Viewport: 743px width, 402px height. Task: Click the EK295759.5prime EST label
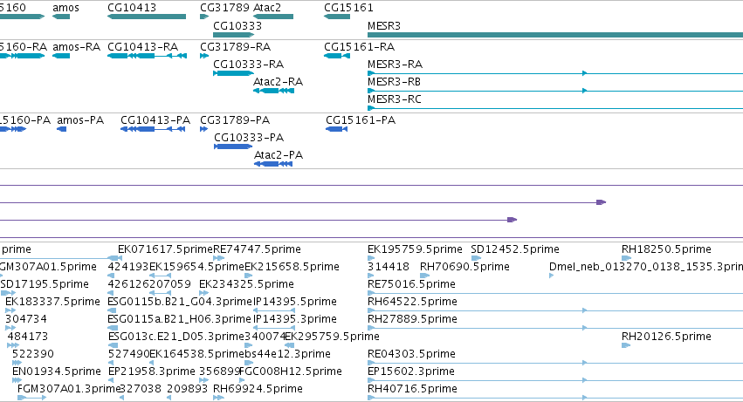tap(332, 337)
